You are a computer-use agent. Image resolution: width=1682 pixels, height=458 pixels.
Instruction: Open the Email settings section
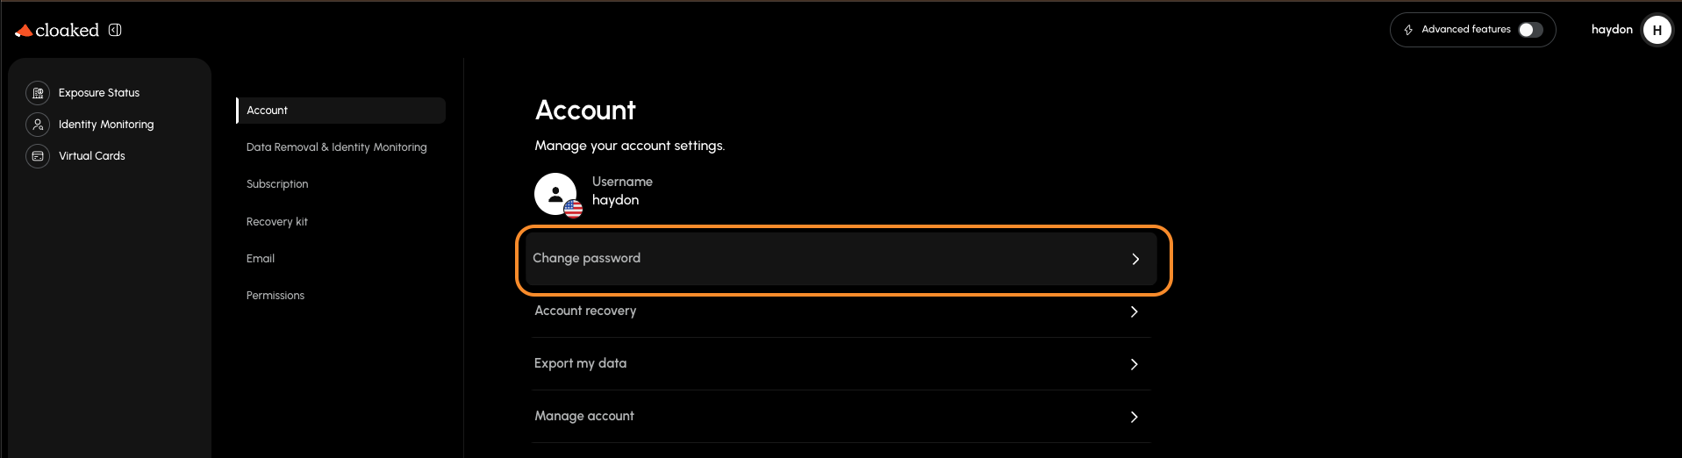pos(261,259)
